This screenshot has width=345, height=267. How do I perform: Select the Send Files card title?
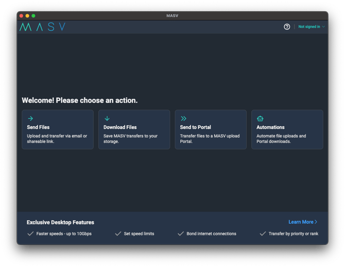coord(38,127)
